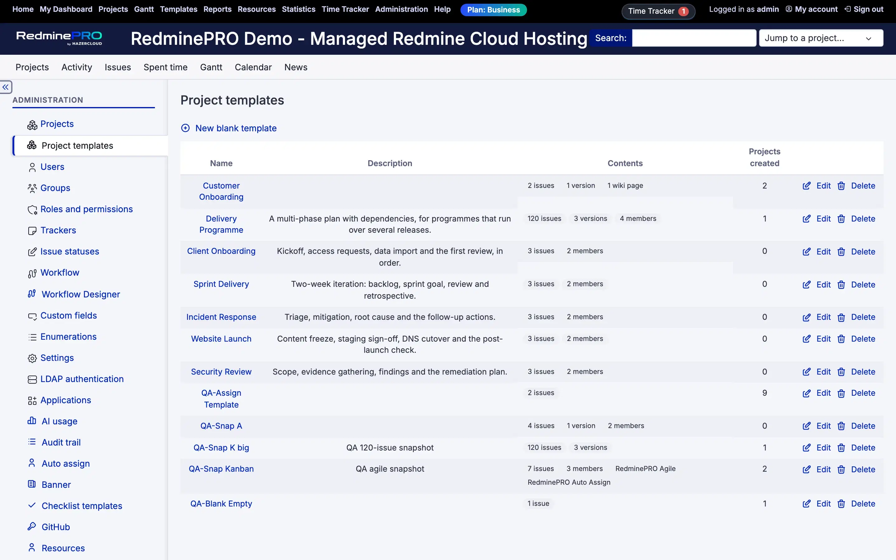Click the trash icon for Incident Response row
896x560 pixels.
pos(841,317)
